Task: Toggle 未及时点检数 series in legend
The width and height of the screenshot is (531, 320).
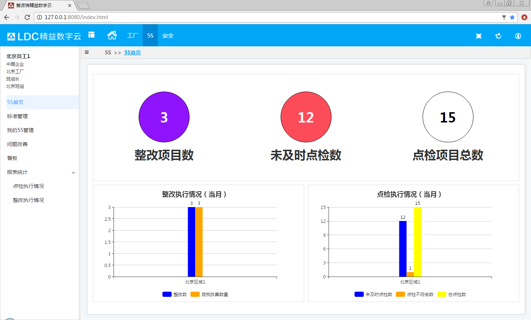Action: click(x=373, y=294)
